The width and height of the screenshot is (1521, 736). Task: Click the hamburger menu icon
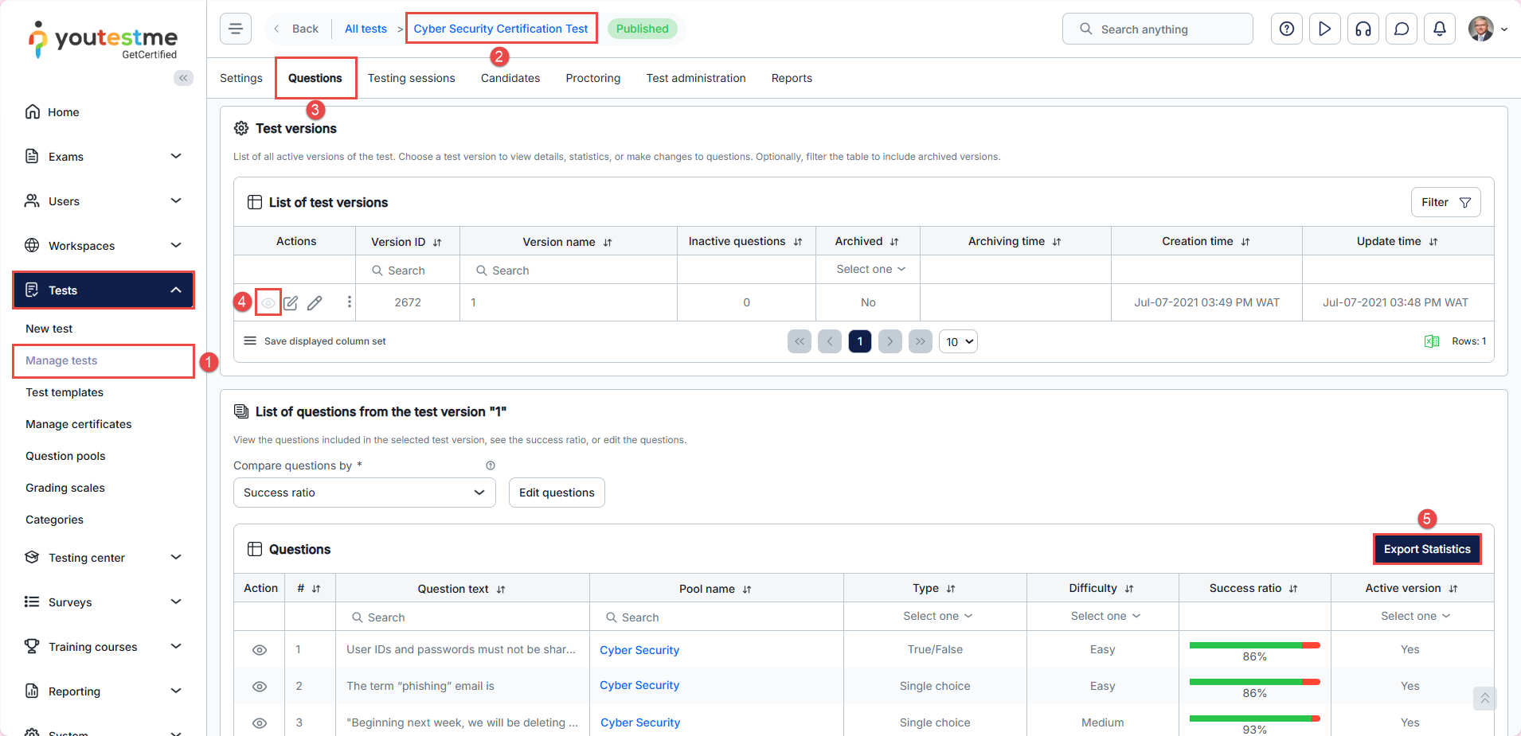pos(236,29)
